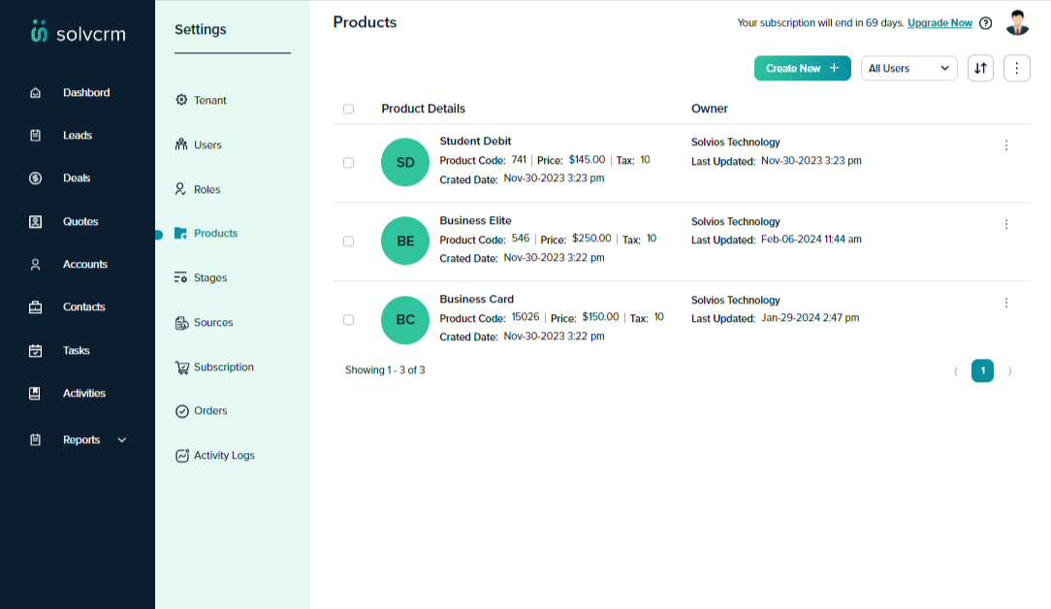The width and height of the screenshot is (1051, 609).
Task: Tick the select-all checkbox above product rows
Action: coord(349,109)
